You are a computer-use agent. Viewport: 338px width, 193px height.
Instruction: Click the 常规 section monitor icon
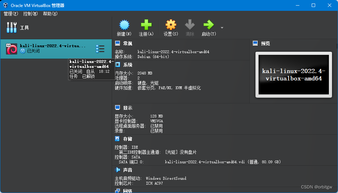coord(117,43)
